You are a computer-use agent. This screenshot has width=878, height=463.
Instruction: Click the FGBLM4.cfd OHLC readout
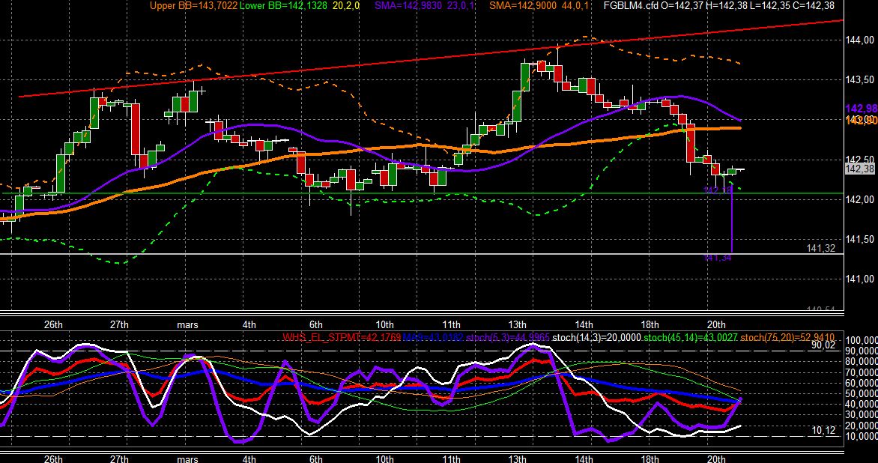(x=718, y=5)
